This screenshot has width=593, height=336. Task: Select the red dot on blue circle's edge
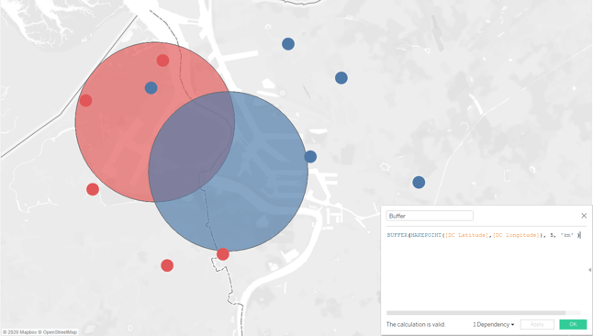(223, 254)
